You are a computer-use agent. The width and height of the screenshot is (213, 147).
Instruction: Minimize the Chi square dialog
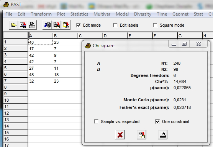click(174, 44)
